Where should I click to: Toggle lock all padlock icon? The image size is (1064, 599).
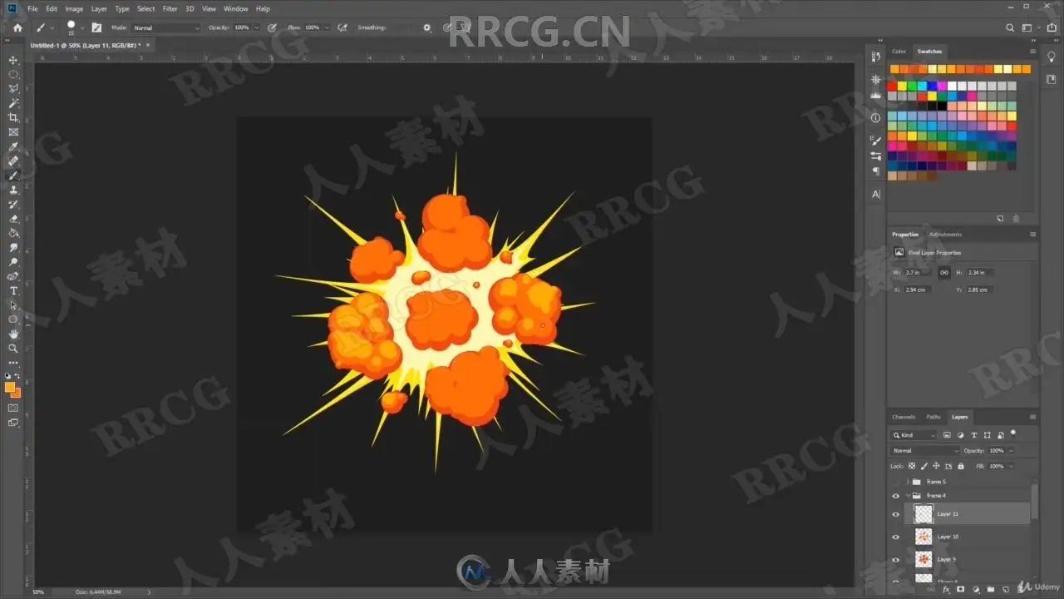(961, 466)
